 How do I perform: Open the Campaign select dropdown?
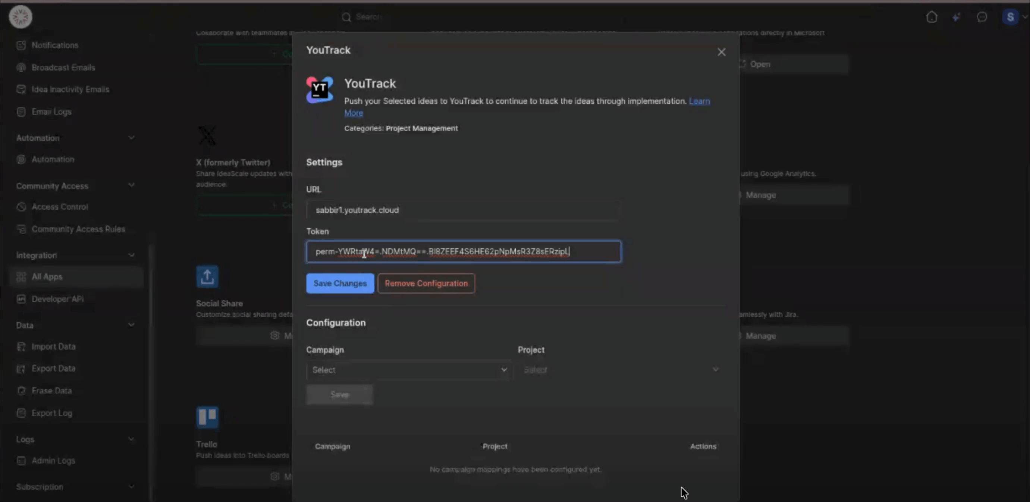pyautogui.click(x=409, y=370)
